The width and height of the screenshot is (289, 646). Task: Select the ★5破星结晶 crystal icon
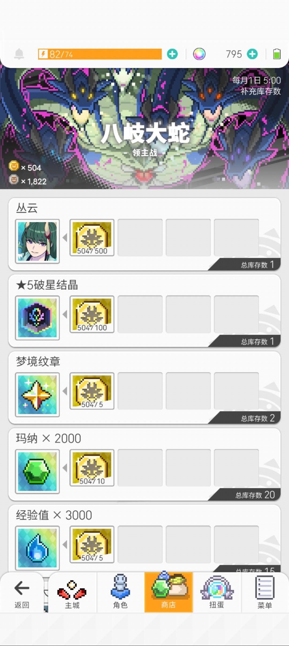pyautogui.click(x=37, y=318)
